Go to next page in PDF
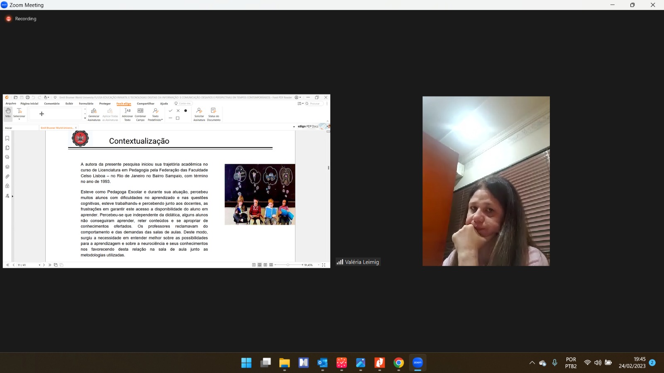 coord(44,265)
